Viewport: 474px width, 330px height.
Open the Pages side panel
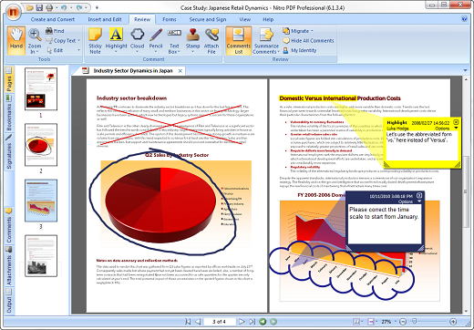[9, 80]
